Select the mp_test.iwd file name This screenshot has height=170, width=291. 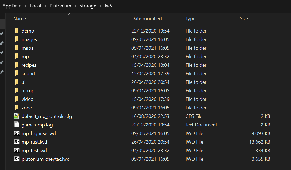34,150
